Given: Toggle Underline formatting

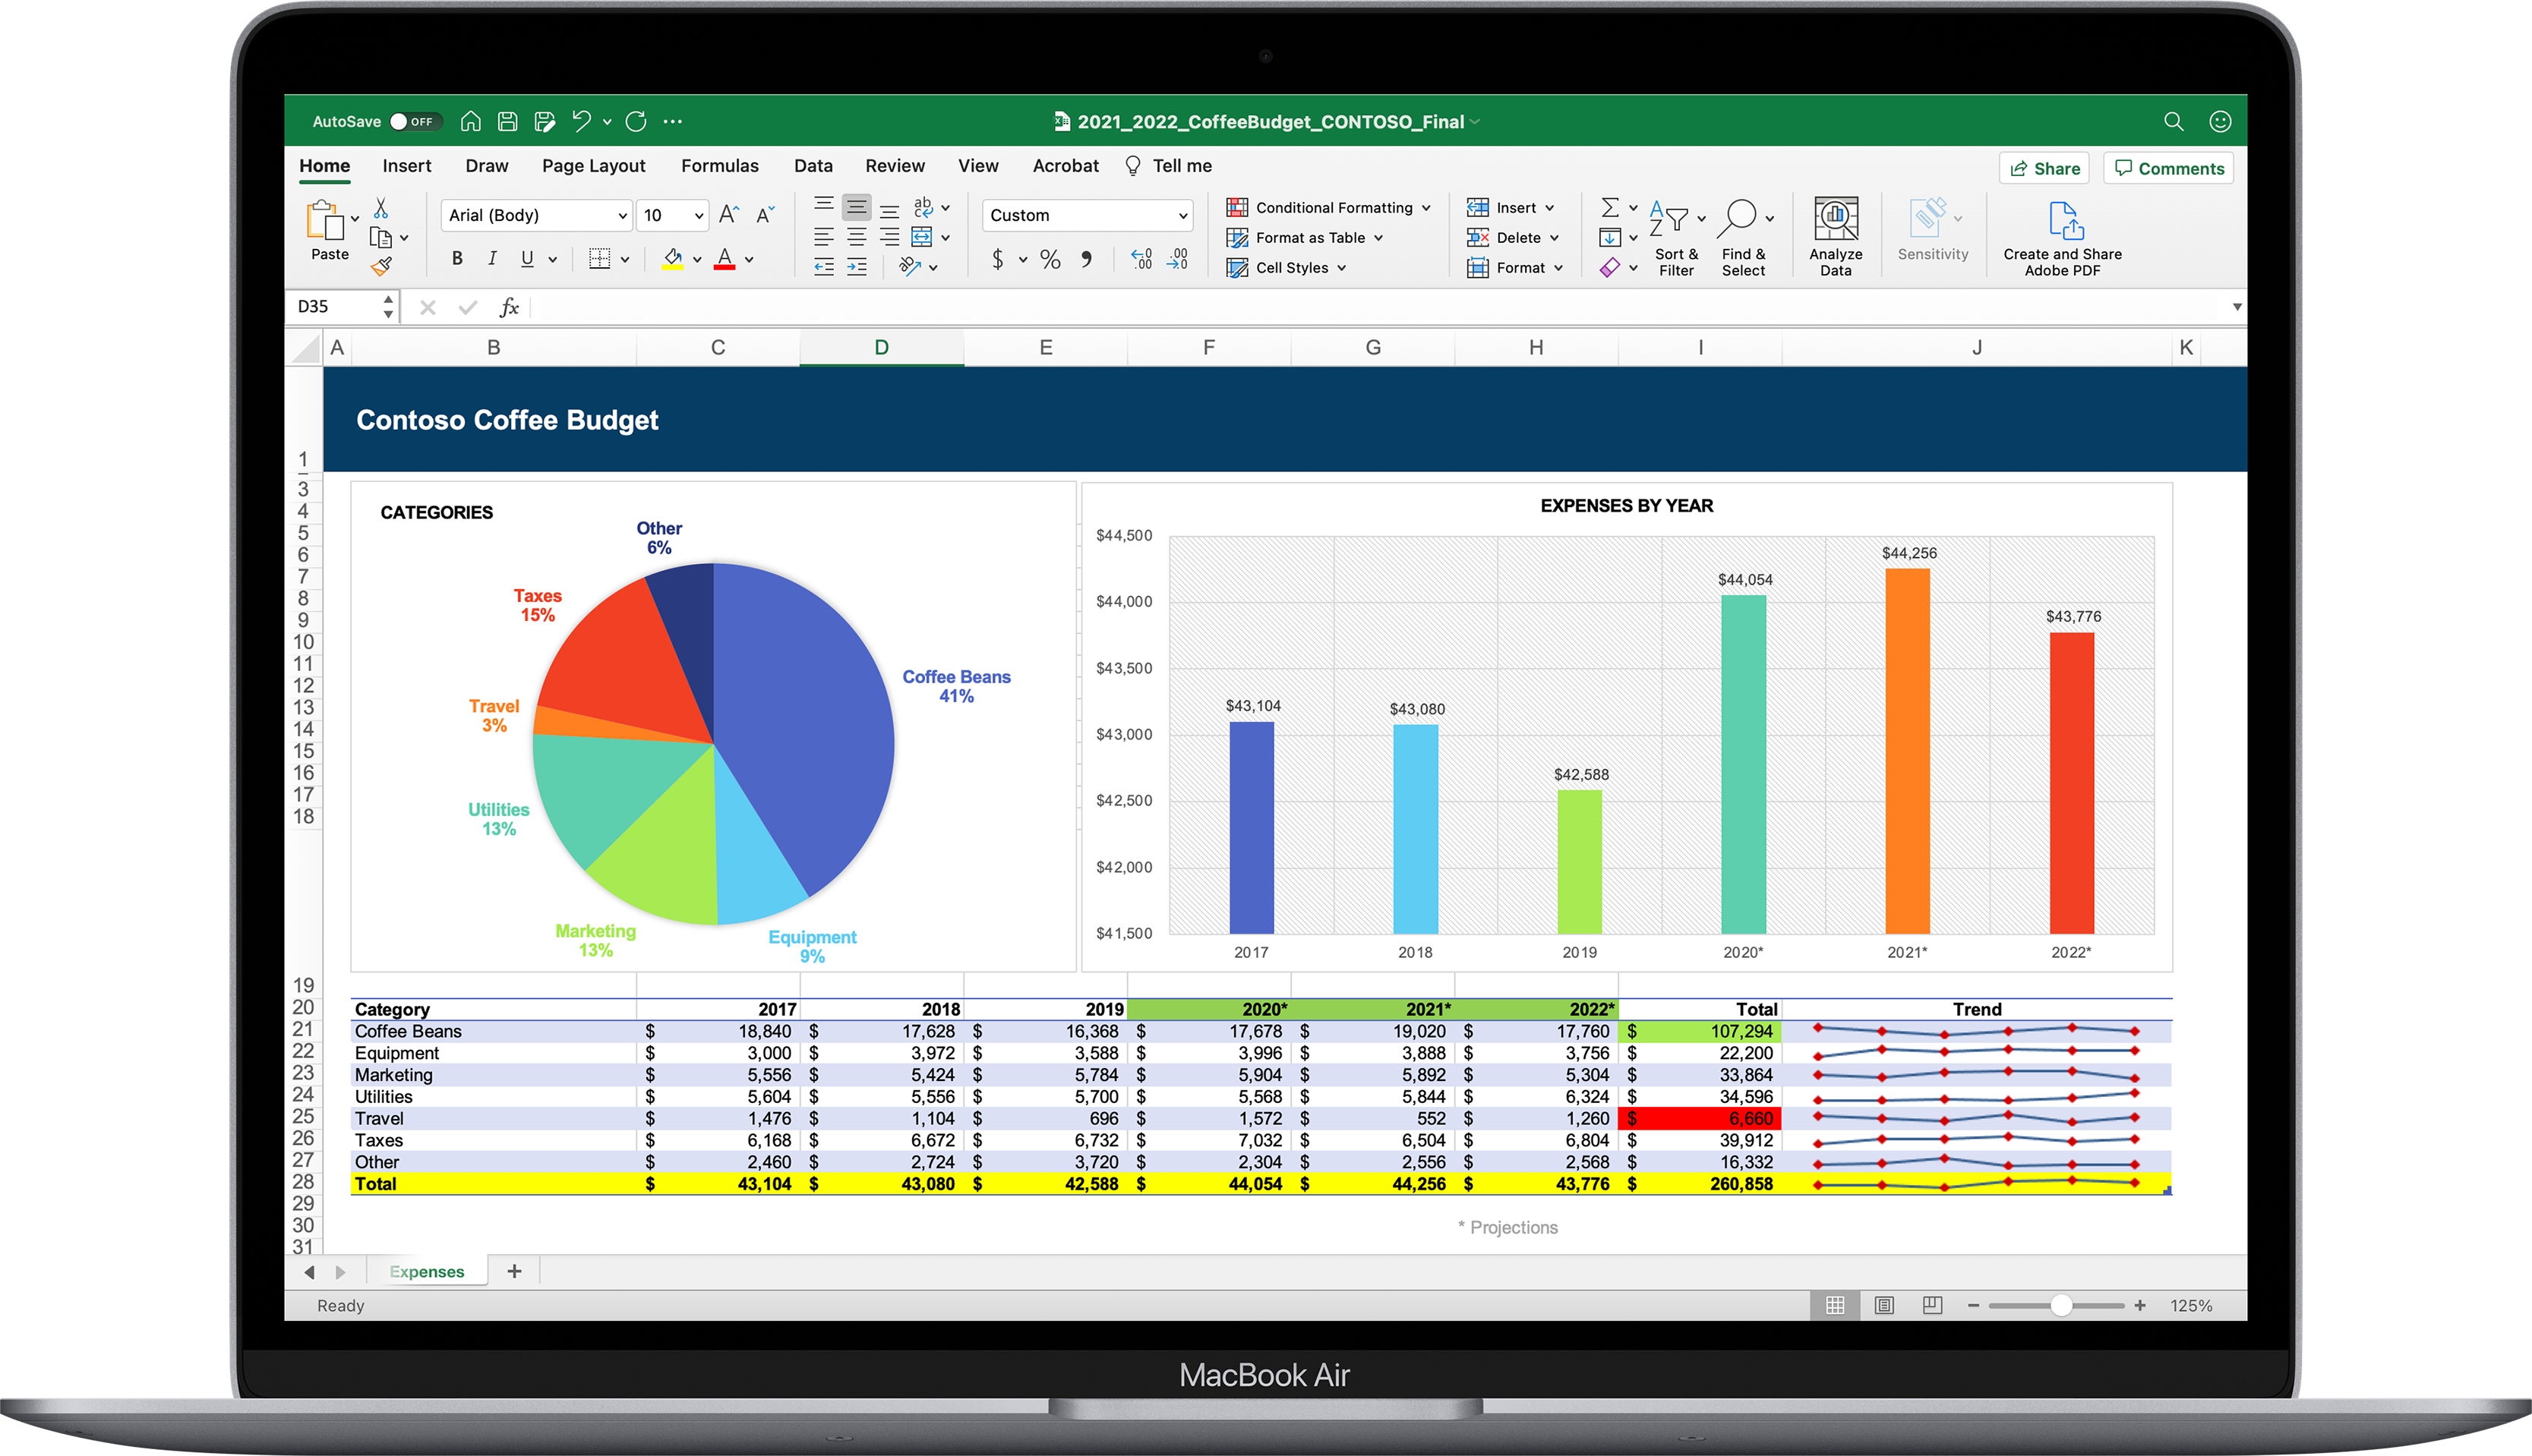Looking at the screenshot, I should coord(527,259).
